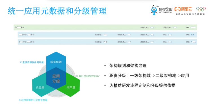
Task: Select the blue 服务依赖 hexagon
Action: [56, 62]
